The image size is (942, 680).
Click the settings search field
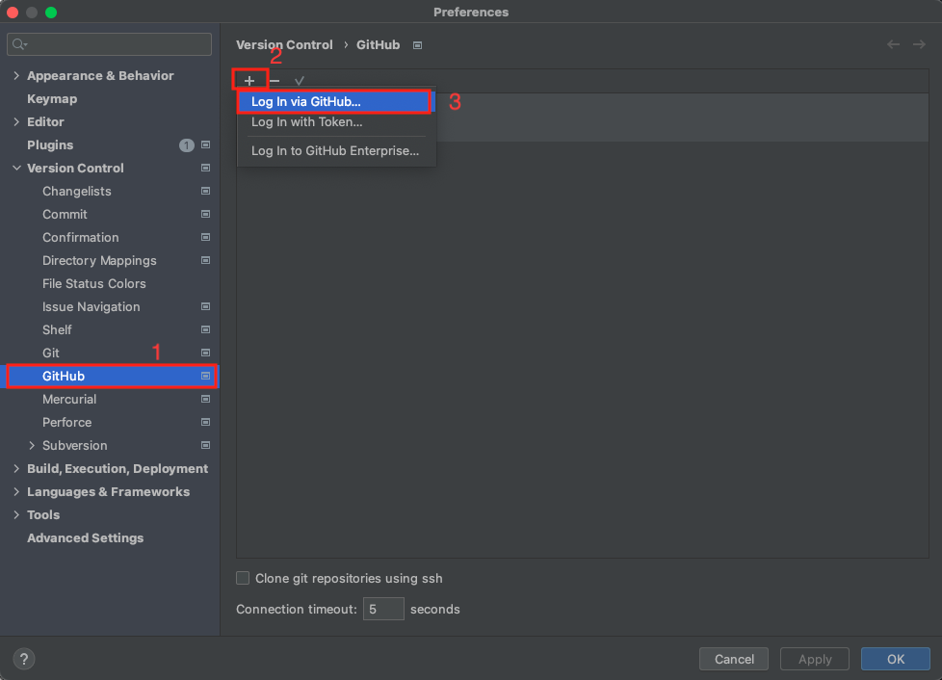coord(110,44)
